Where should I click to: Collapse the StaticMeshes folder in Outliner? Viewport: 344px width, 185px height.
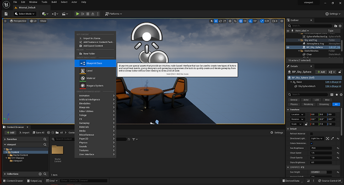[x=299, y=51]
